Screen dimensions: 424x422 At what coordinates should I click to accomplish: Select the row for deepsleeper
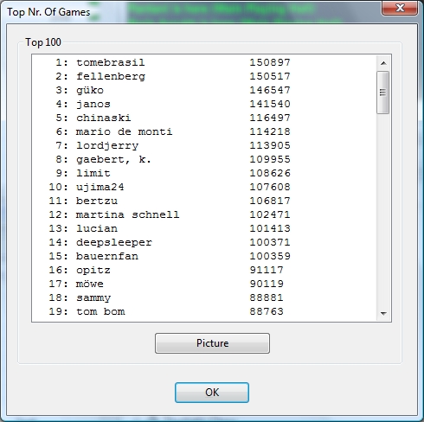(x=204, y=242)
